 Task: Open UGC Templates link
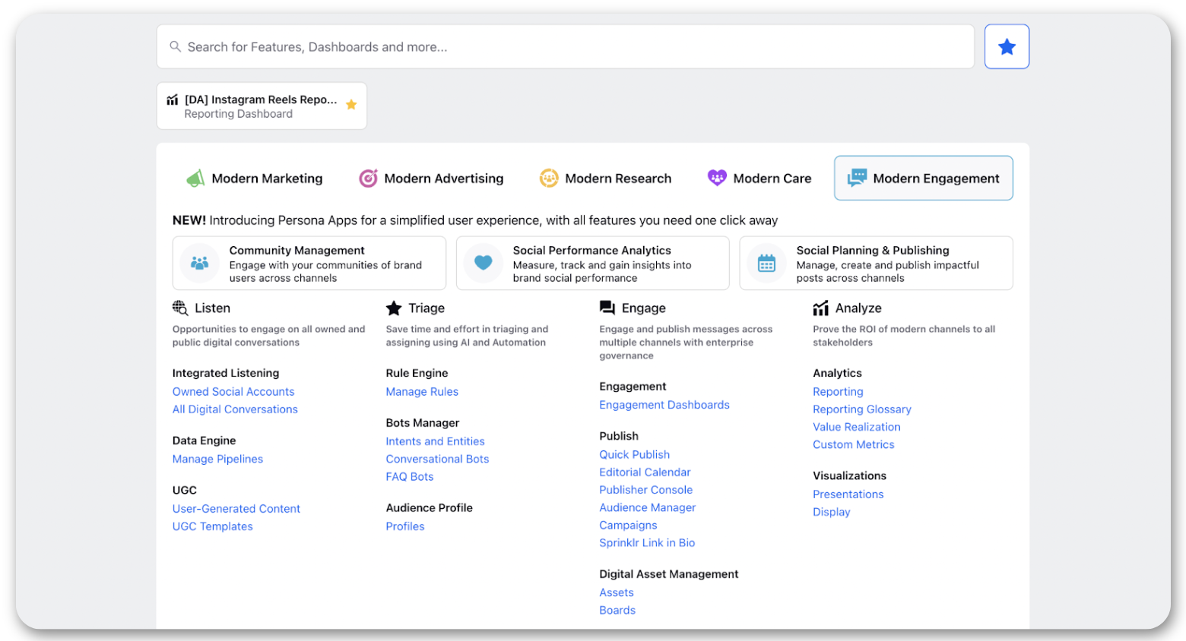pyautogui.click(x=213, y=526)
